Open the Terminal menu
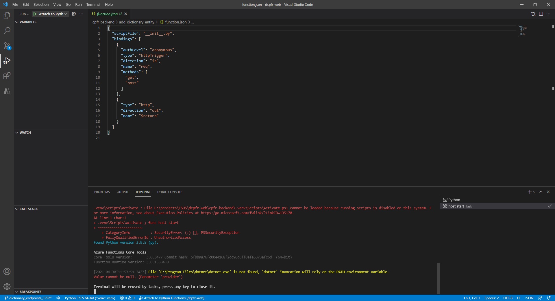 tap(93, 4)
